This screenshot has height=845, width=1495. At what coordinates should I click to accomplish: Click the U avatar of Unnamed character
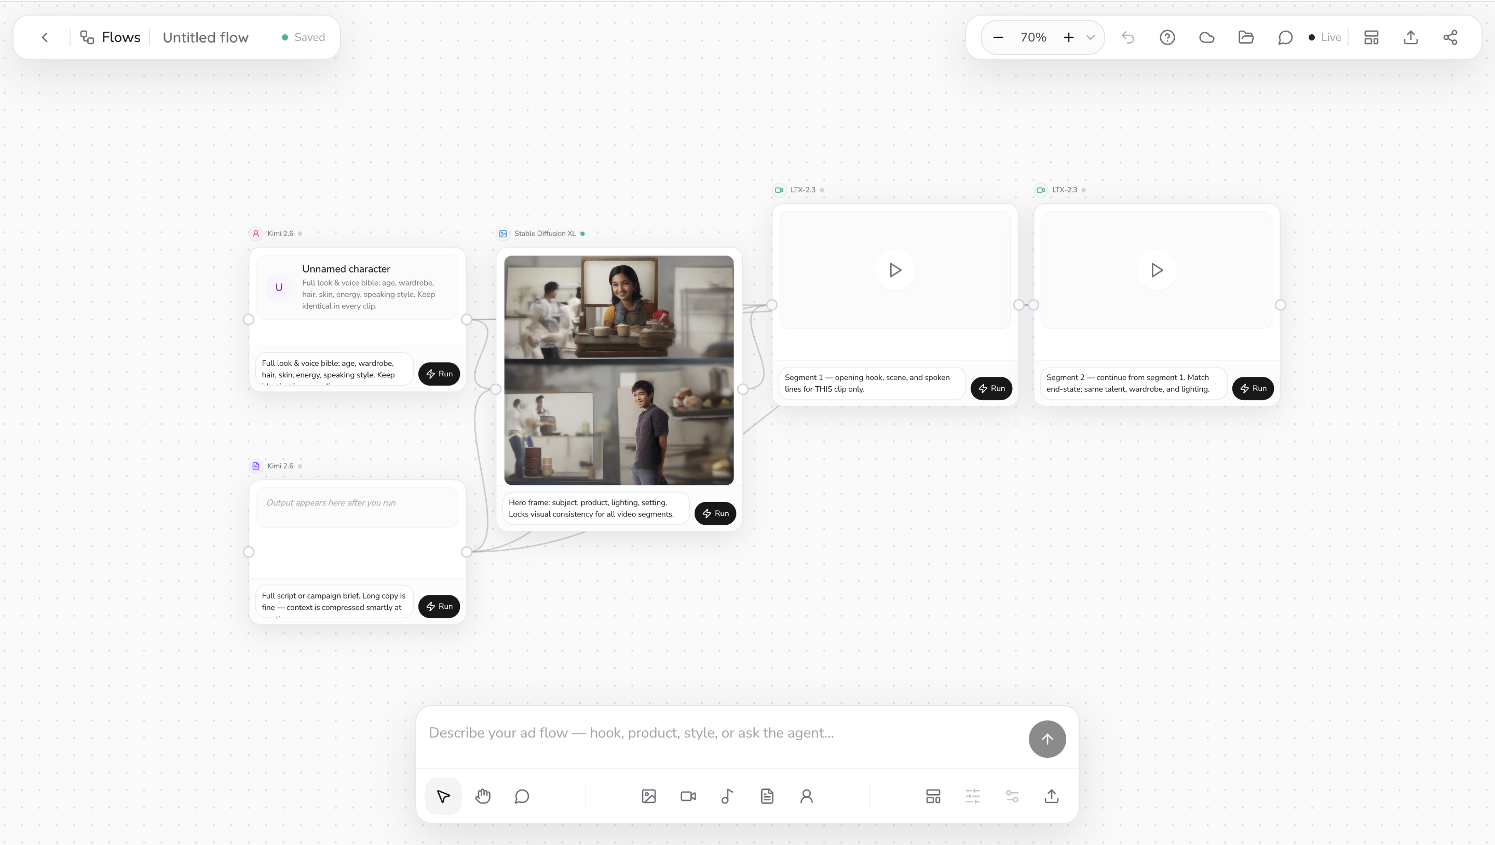[279, 287]
